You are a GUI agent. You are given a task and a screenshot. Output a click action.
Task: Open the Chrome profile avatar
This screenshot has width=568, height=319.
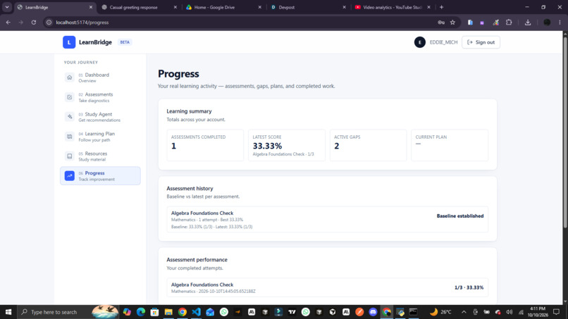pos(547,22)
